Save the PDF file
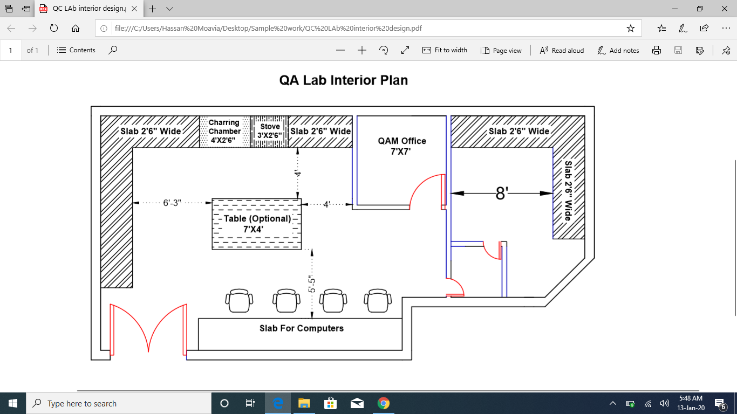Screen dimensions: 737x414 [678, 50]
